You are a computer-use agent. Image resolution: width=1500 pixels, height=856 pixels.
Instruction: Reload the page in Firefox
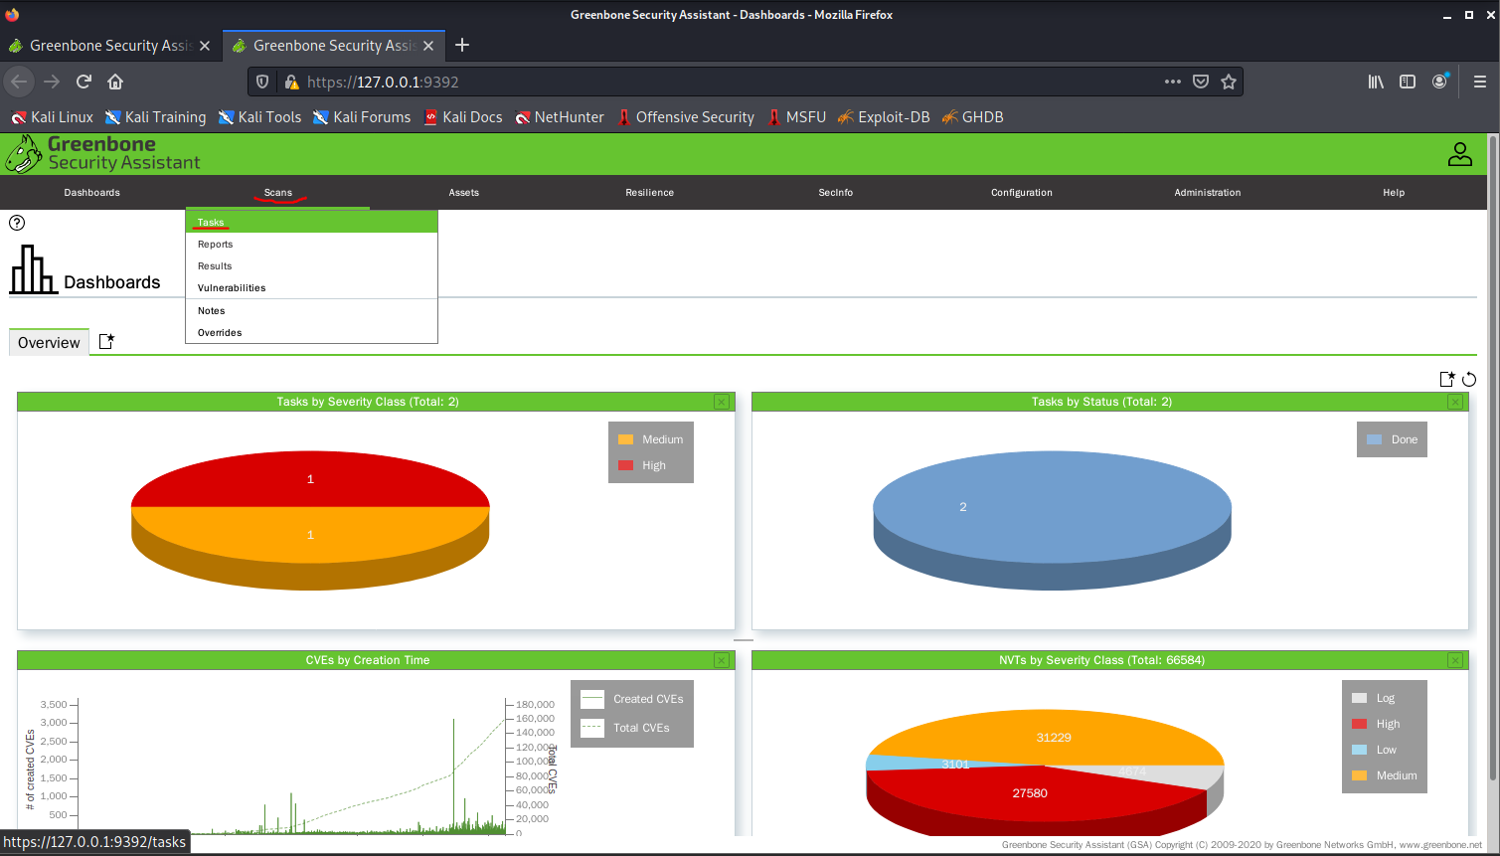(x=83, y=82)
